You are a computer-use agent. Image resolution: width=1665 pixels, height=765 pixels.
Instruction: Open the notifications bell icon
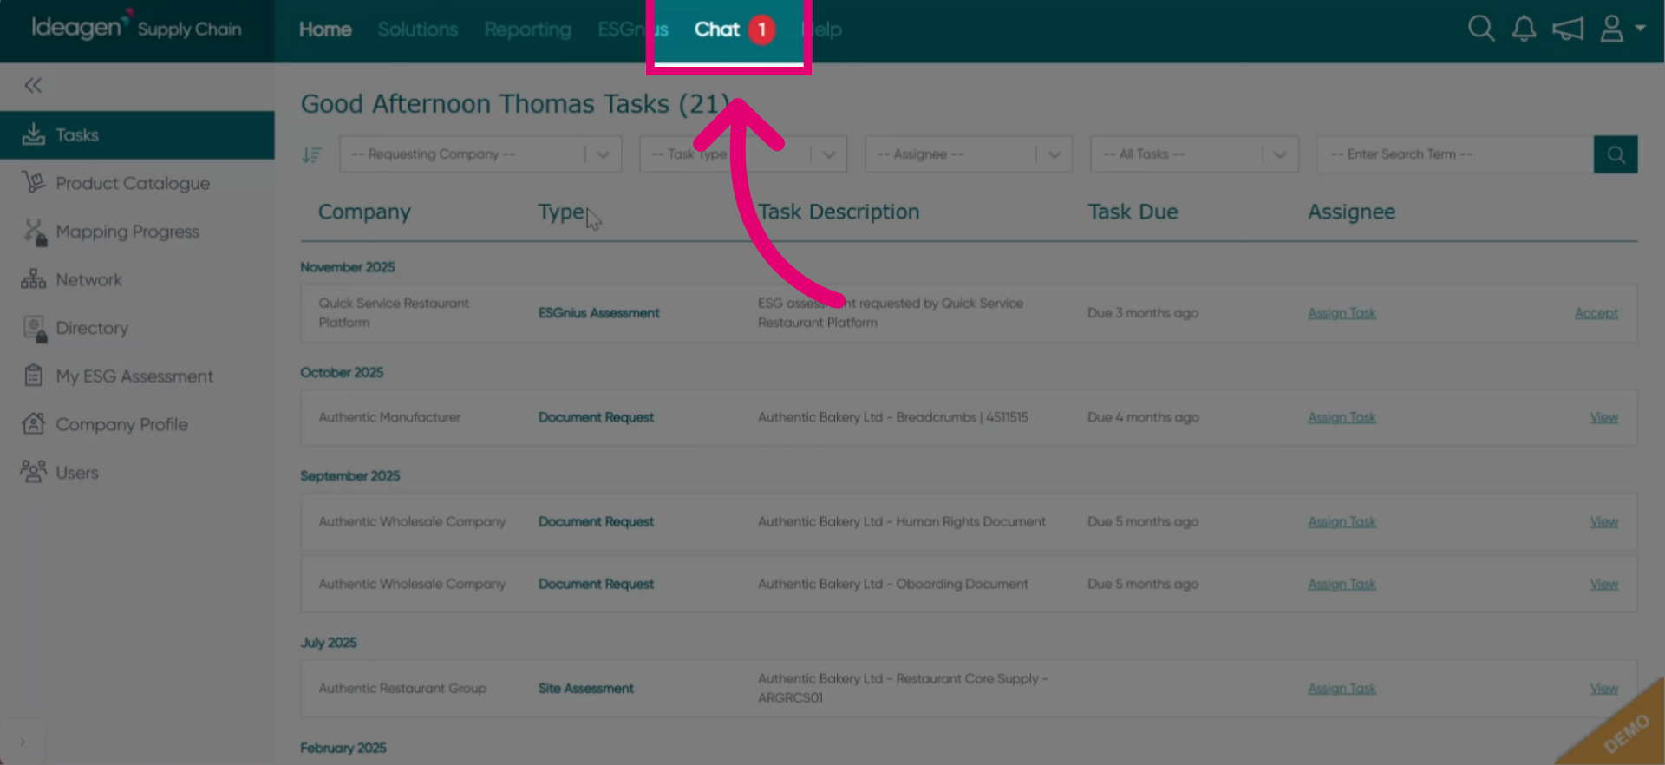click(1524, 29)
